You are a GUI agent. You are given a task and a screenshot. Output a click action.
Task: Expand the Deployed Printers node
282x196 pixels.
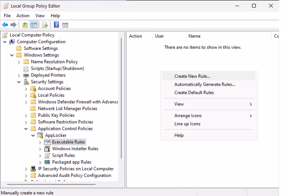tap(19, 75)
